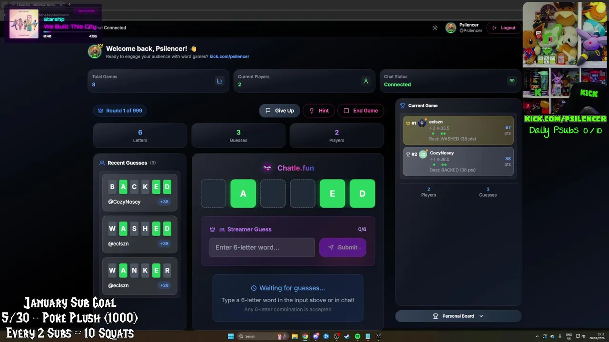This screenshot has width=609, height=342.
Task: Click the microphone icon in system tray
Action: (x=560, y=336)
